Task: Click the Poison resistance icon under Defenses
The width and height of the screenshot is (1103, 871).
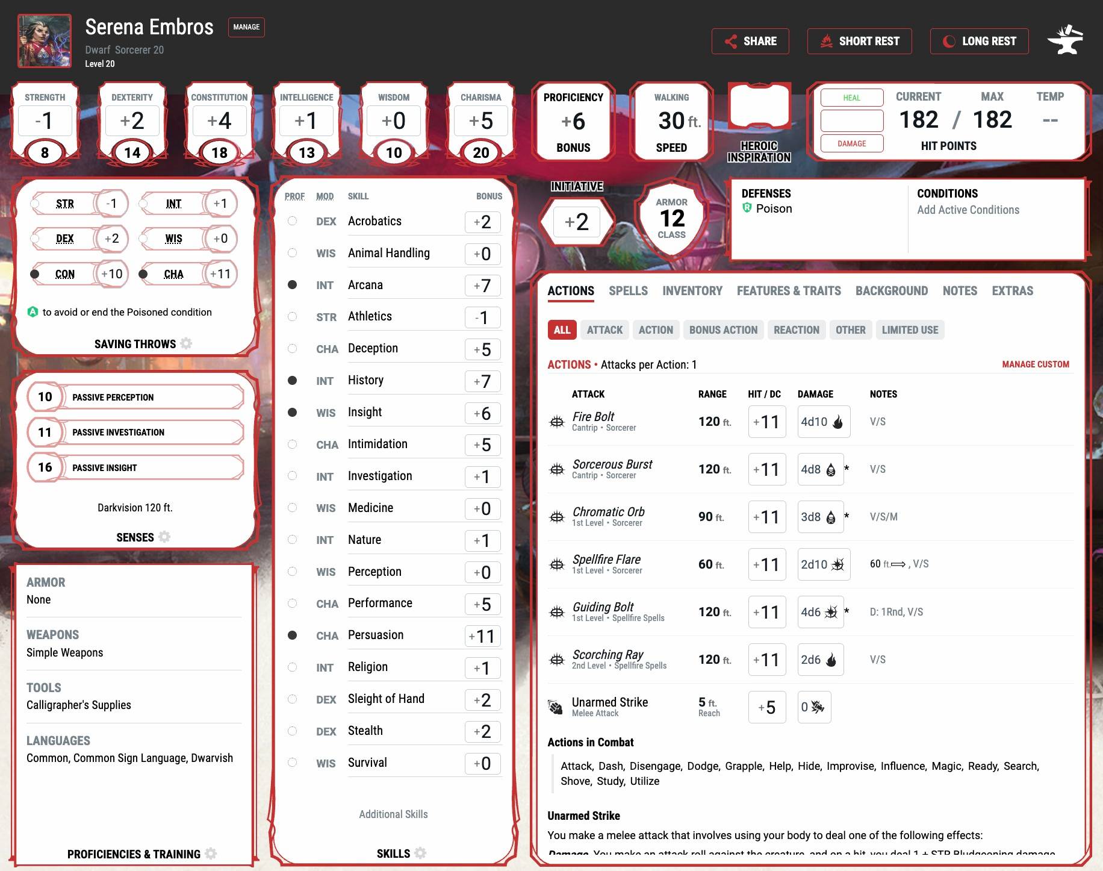Action: (748, 208)
